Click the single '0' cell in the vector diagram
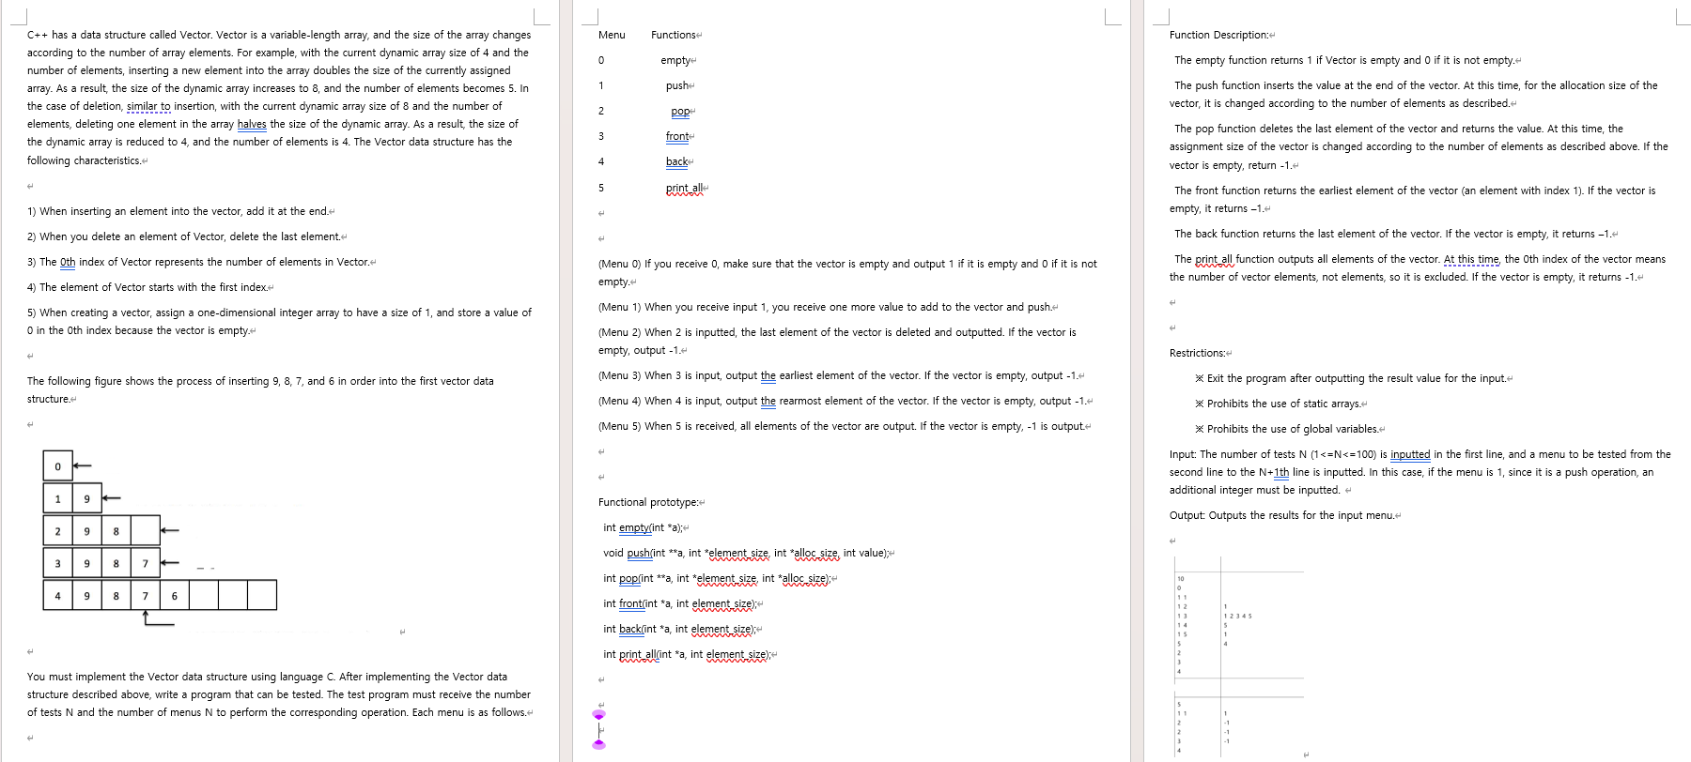Viewport: 1691px width, 762px height. (x=57, y=466)
